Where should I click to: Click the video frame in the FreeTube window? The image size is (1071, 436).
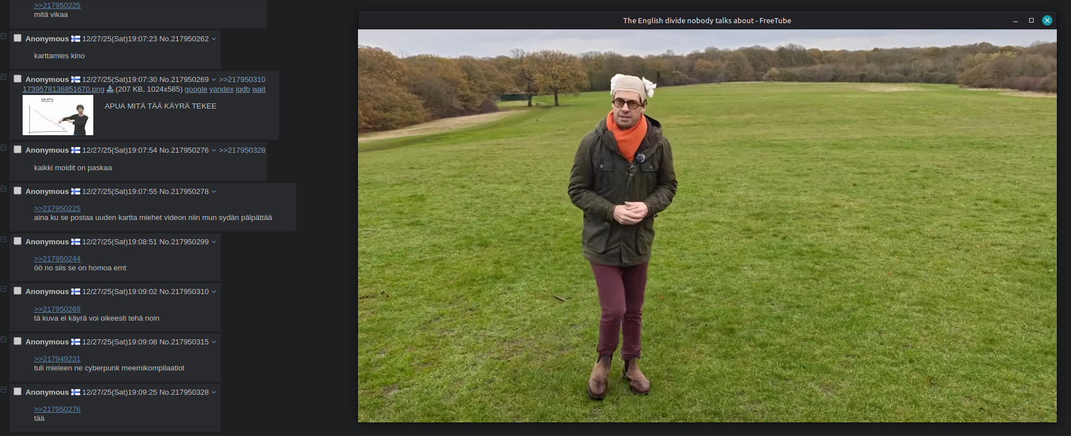point(707,226)
